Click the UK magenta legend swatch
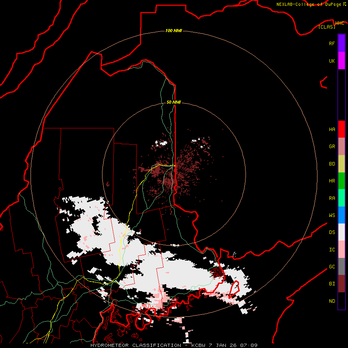This screenshot has height=348, width=348. [341, 61]
